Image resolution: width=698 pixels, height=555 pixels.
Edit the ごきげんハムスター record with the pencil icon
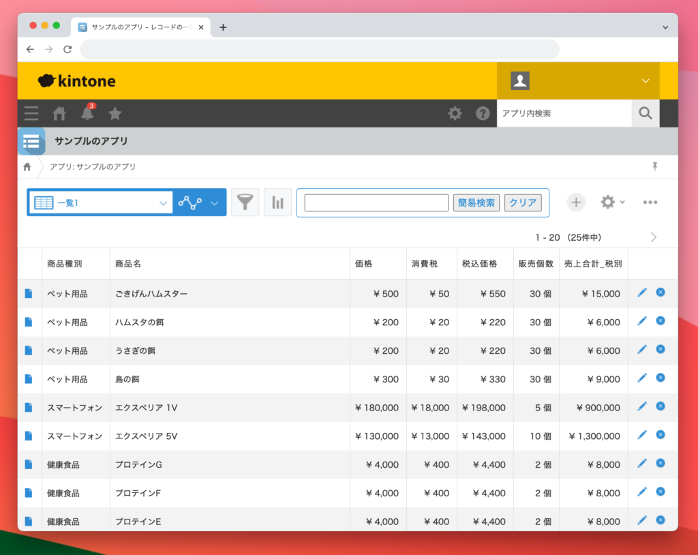coord(641,292)
